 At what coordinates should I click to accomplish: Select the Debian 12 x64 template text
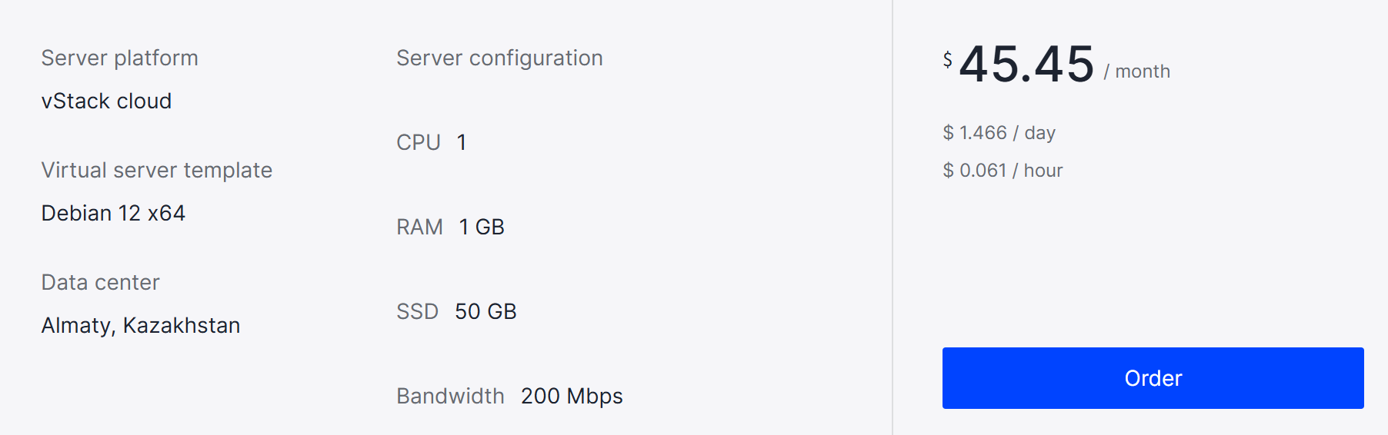pos(113,214)
